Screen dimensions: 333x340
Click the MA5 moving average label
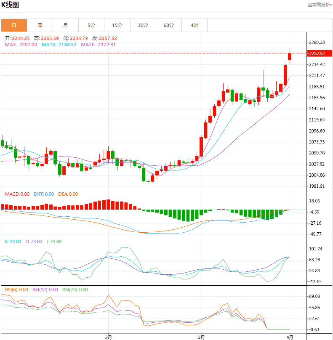21,45
